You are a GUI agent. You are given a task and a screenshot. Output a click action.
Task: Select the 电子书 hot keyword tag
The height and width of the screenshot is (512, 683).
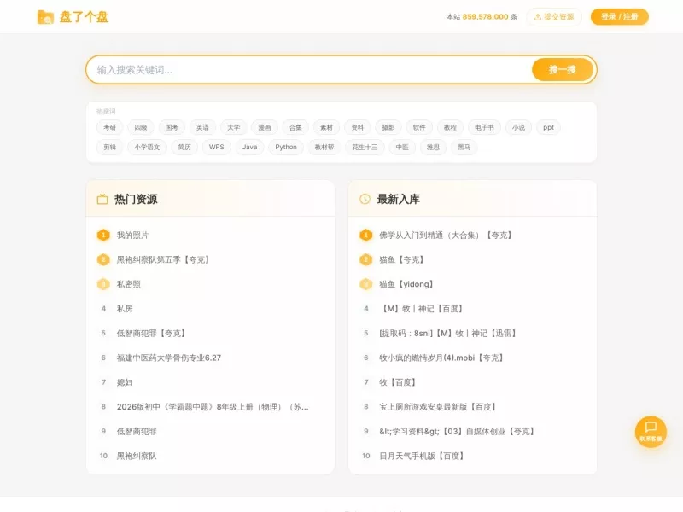point(484,127)
